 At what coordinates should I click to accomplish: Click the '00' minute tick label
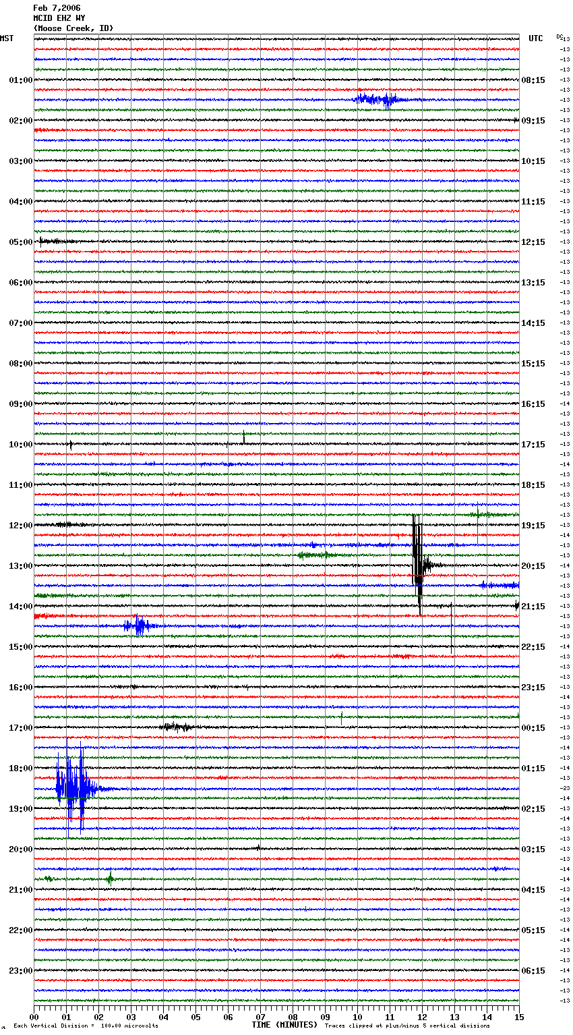[34, 1017]
